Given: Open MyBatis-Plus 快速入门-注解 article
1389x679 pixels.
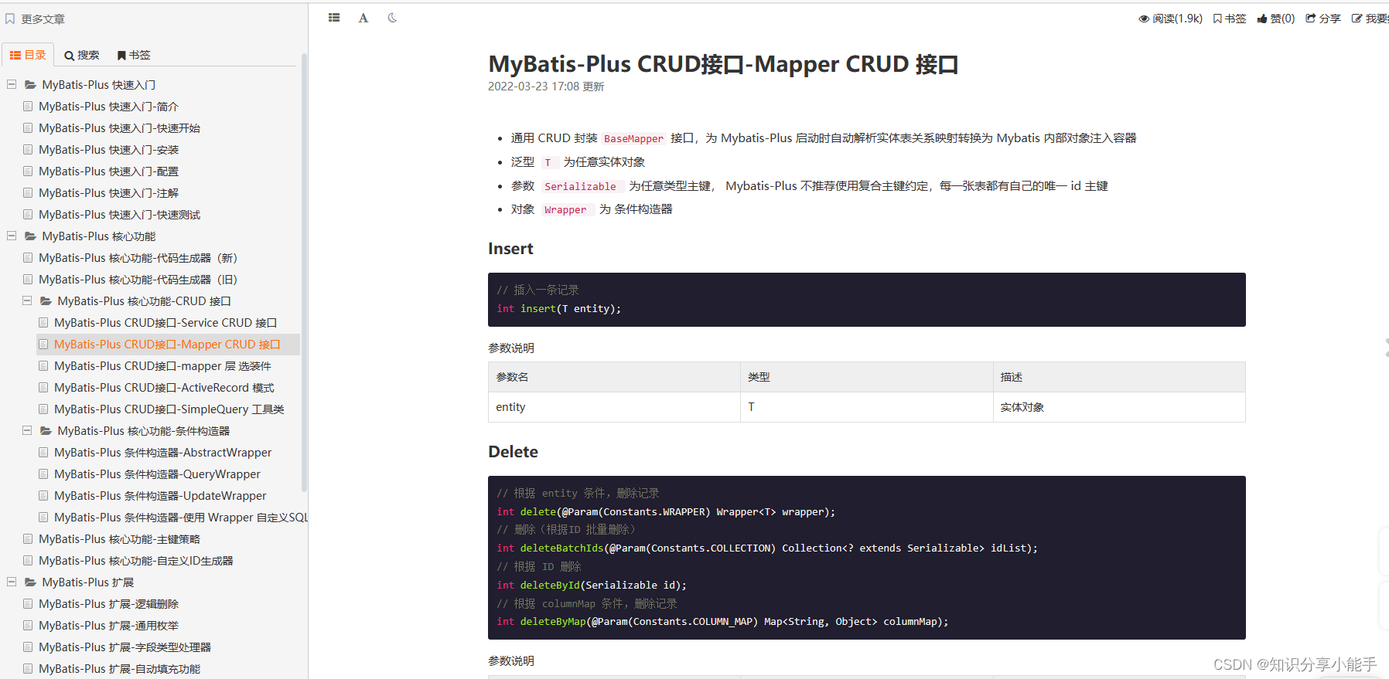Looking at the screenshot, I should pyautogui.click(x=108, y=193).
